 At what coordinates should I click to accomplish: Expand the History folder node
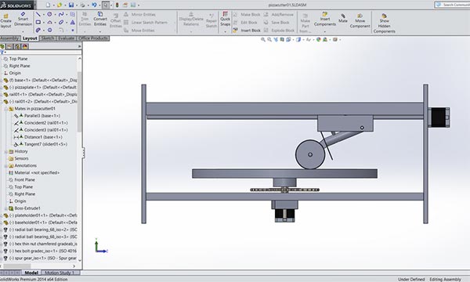point(6,152)
